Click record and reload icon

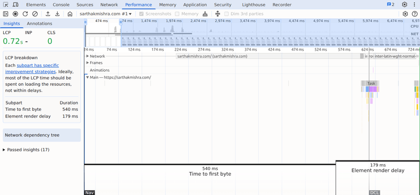coord(25,14)
